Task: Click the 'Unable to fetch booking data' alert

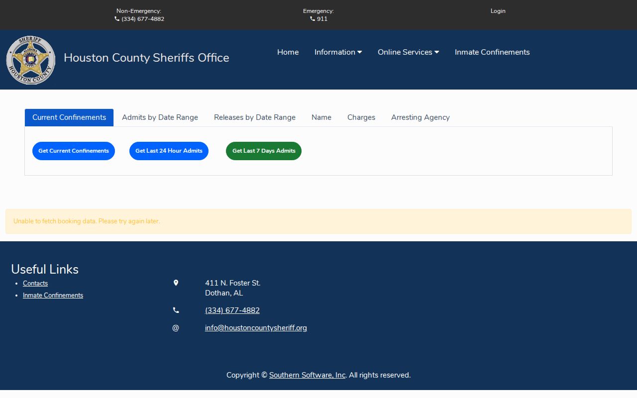Action: pyautogui.click(x=318, y=221)
